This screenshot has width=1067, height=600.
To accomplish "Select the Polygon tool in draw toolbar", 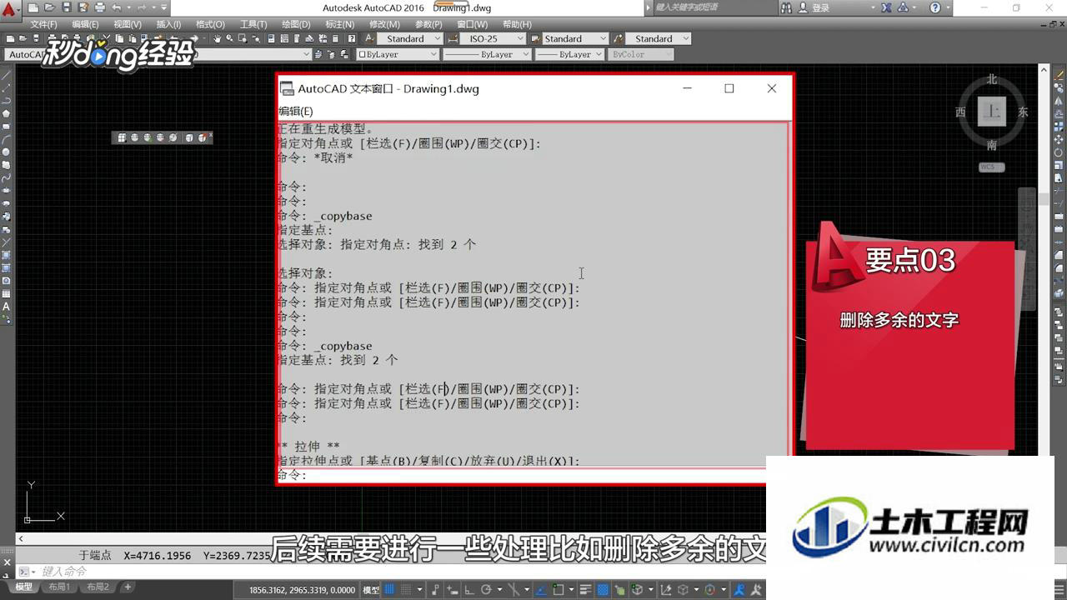I will tap(6, 113).
